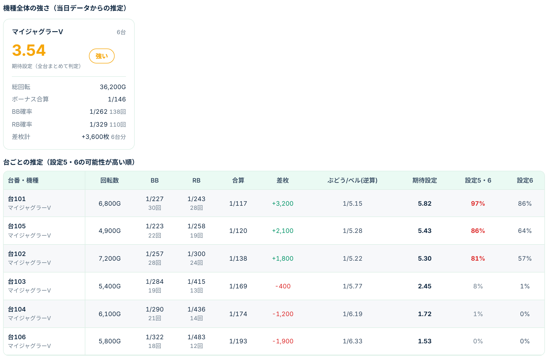Screen dimensions: 548x359
Task: Click the 台106 row label
Action: click(x=17, y=337)
